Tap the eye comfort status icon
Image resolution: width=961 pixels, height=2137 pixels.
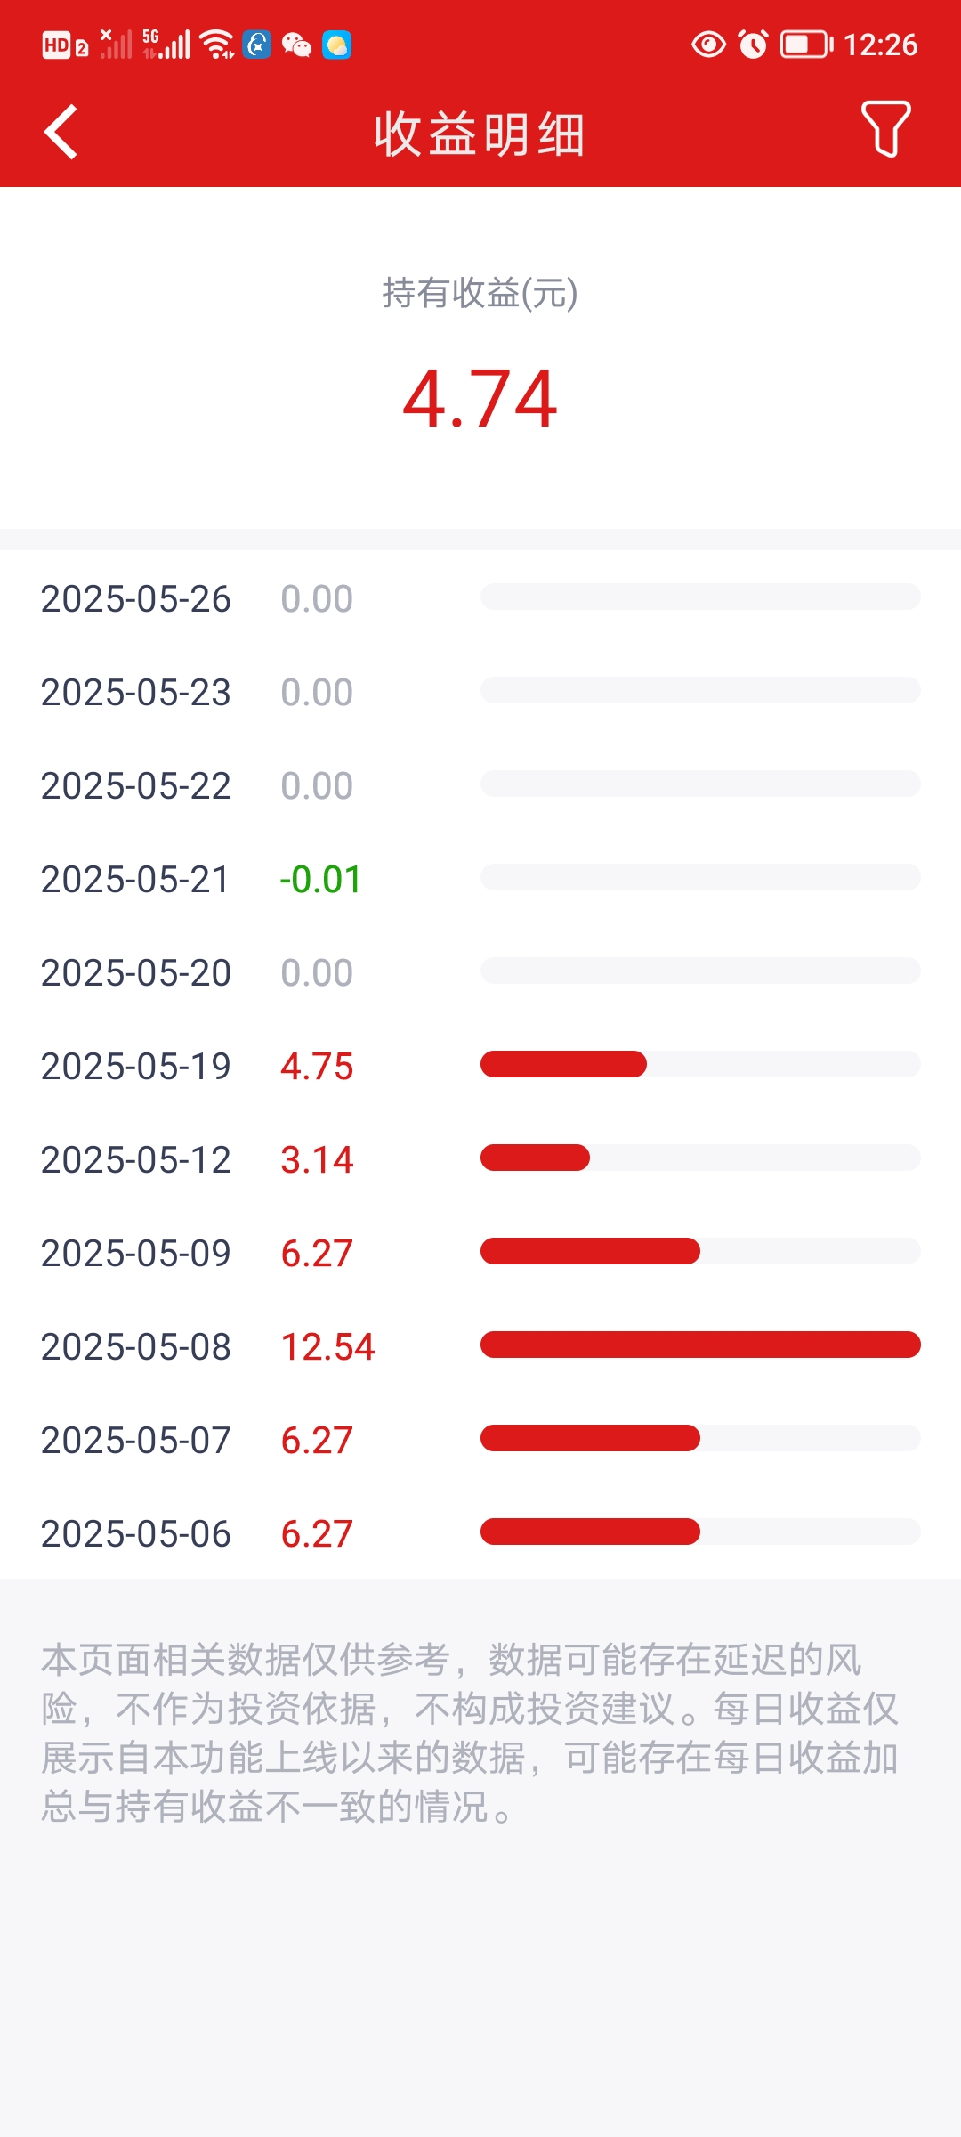(708, 45)
